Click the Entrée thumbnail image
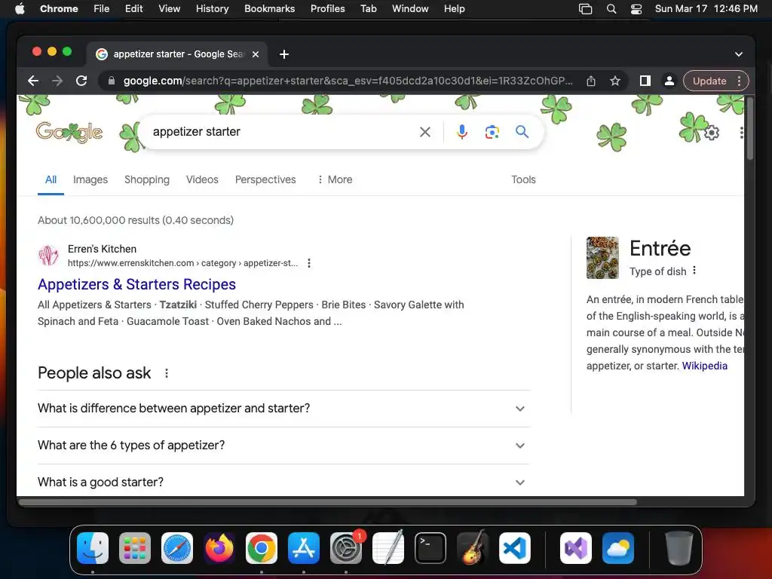 pos(602,258)
